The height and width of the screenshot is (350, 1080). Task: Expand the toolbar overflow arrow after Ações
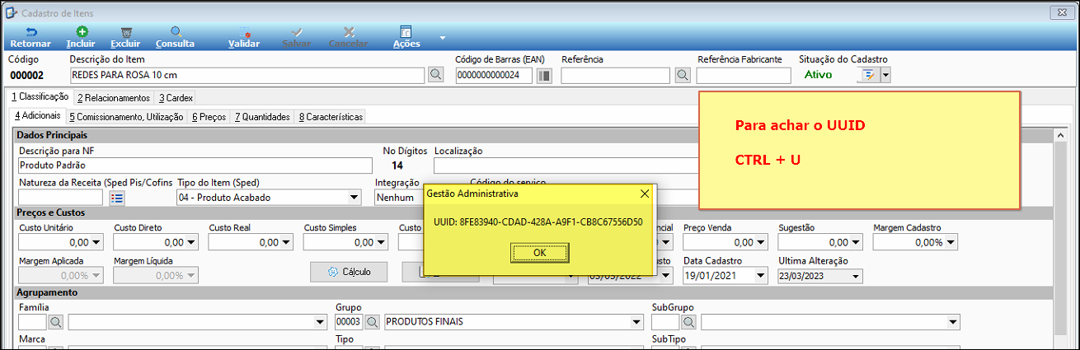443,38
